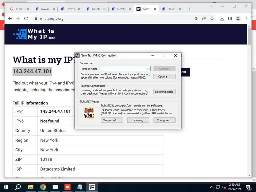Open File Explorer from taskbar
The image size is (256, 192).
pyautogui.click(x=30, y=187)
